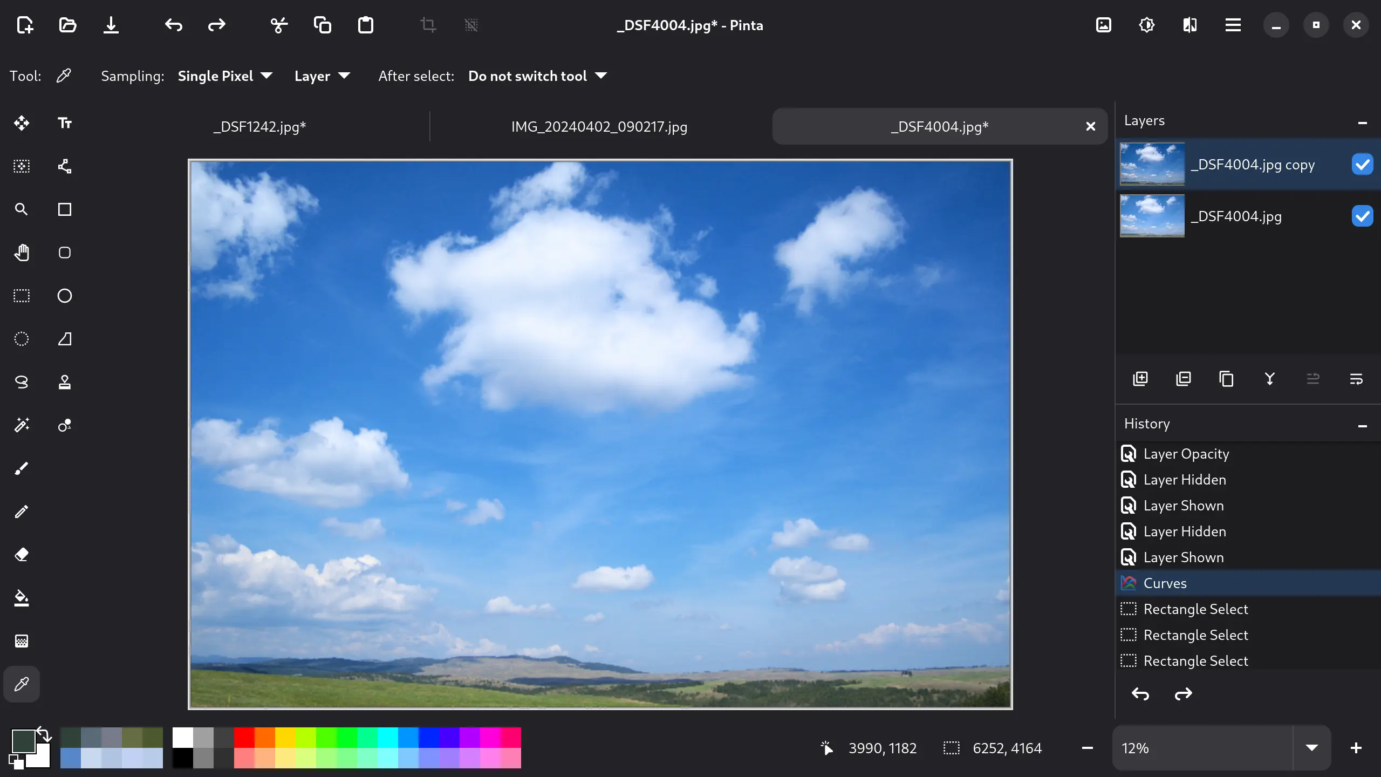Image resolution: width=1381 pixels, height=777 pixels.
Task: Open the Adjustments menu icon
Action: (1147, 25)
